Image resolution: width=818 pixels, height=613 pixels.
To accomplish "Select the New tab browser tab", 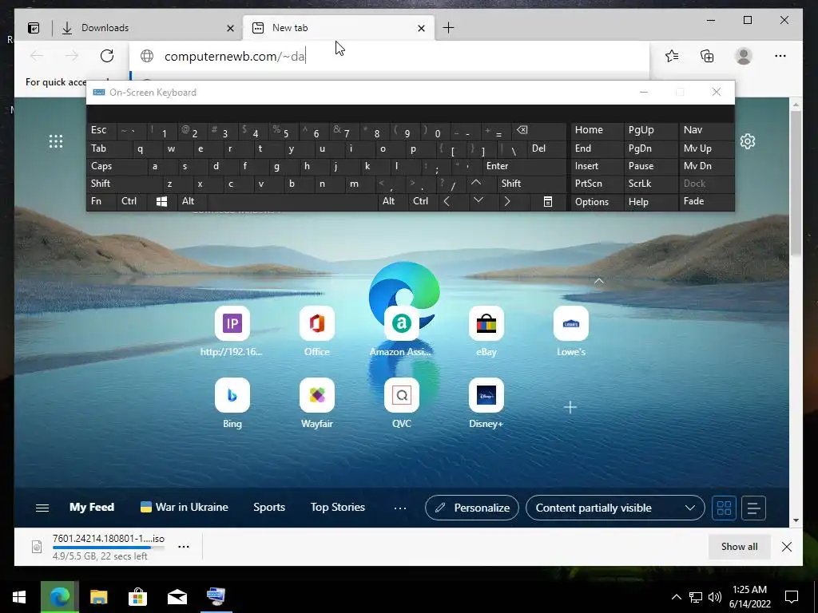I will [338, 28].
